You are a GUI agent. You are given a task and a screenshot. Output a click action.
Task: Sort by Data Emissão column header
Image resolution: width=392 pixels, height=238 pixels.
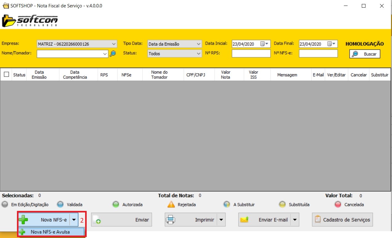point(39,75)
